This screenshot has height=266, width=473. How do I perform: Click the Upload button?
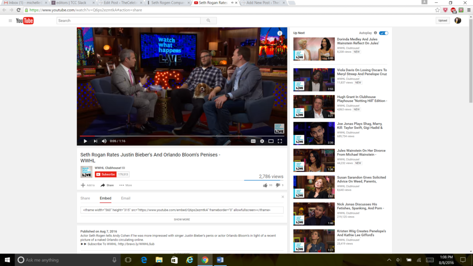[x=443, y=20]
